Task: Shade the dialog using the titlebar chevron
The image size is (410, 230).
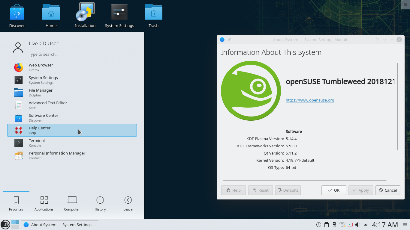Action: coord(384,40)
